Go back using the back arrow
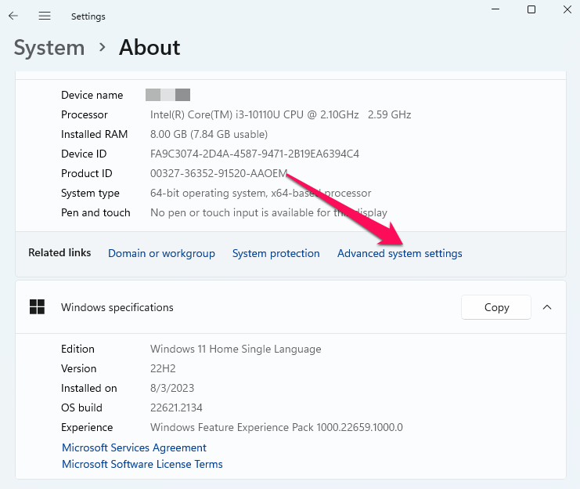Viewport: 580px width, 489px height. pyautogui.click(x=13, y=16)
